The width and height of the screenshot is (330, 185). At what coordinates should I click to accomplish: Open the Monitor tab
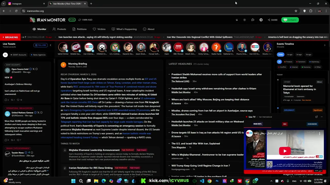[39, 29]
